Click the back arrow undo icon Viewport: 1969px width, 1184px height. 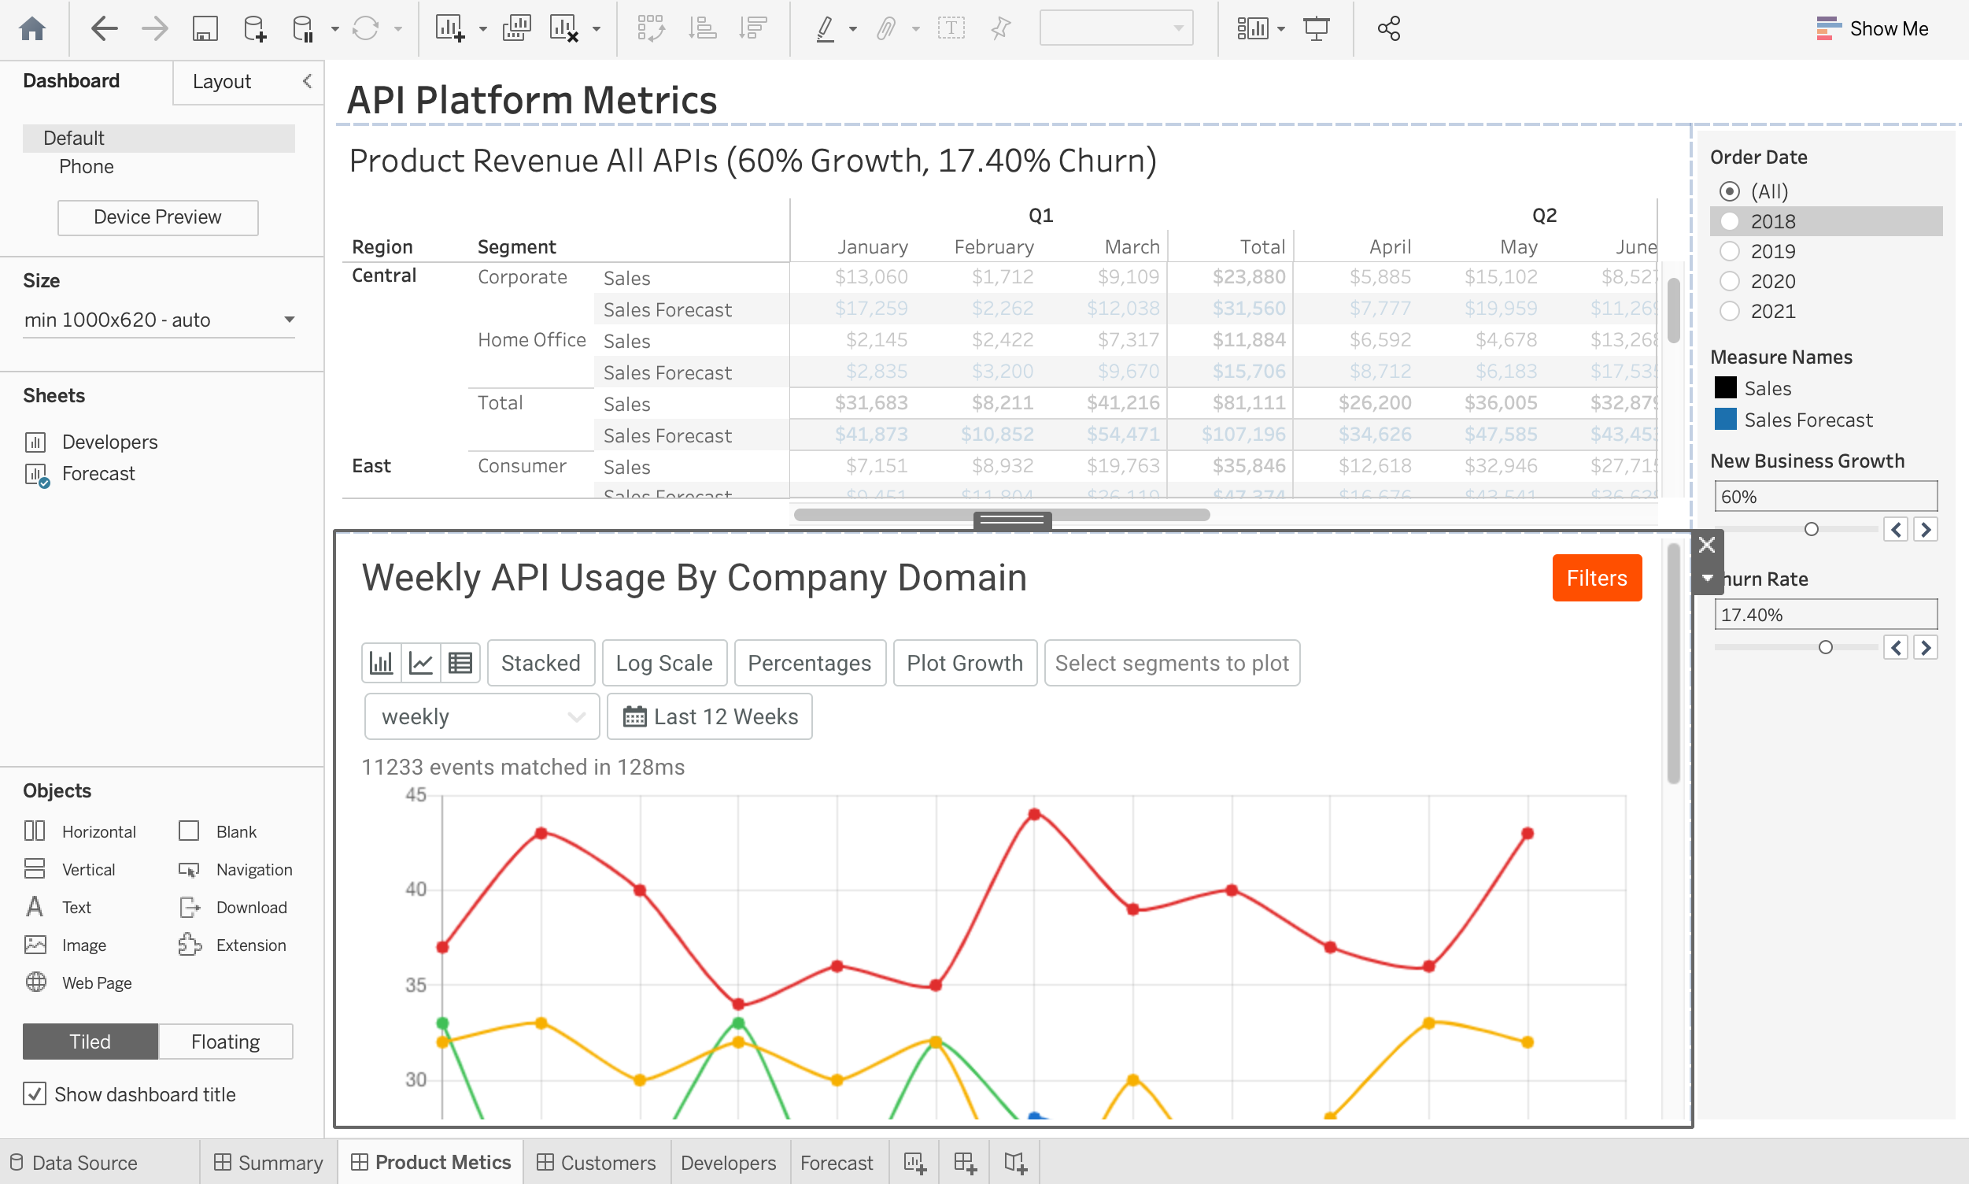[105, 28]
